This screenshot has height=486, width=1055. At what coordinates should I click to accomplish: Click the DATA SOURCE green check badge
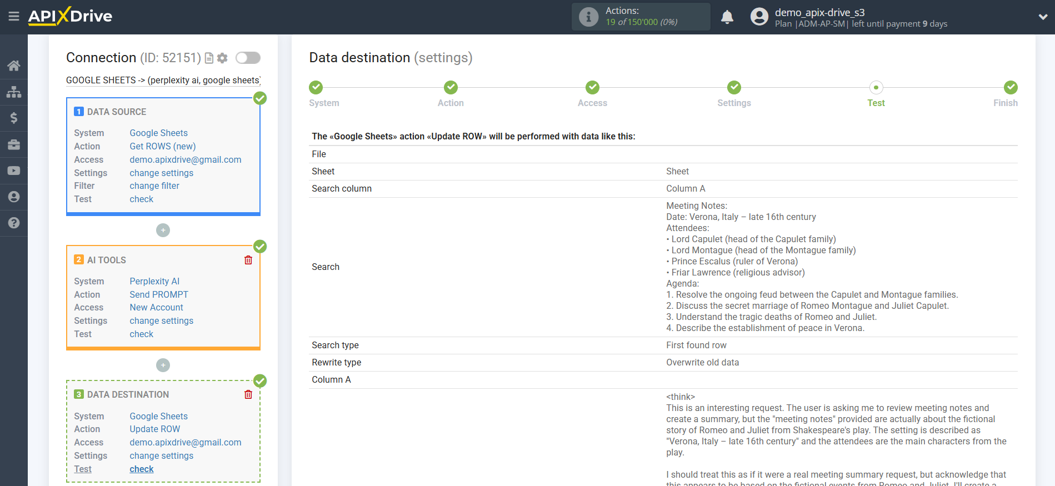tap(260, 98)
